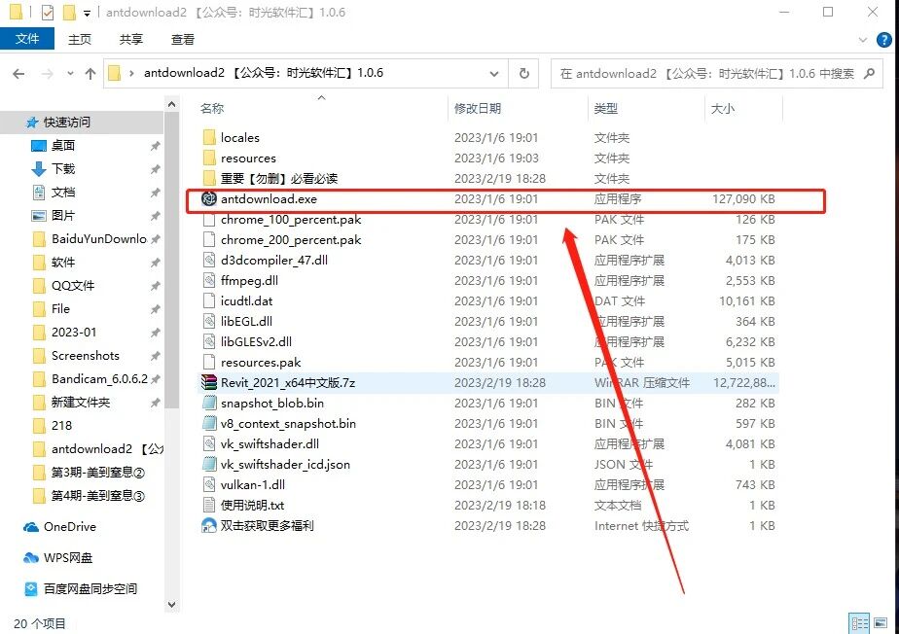The image size is (899, 634).
Task: Sort by 大小 column header
Action: 722,108
